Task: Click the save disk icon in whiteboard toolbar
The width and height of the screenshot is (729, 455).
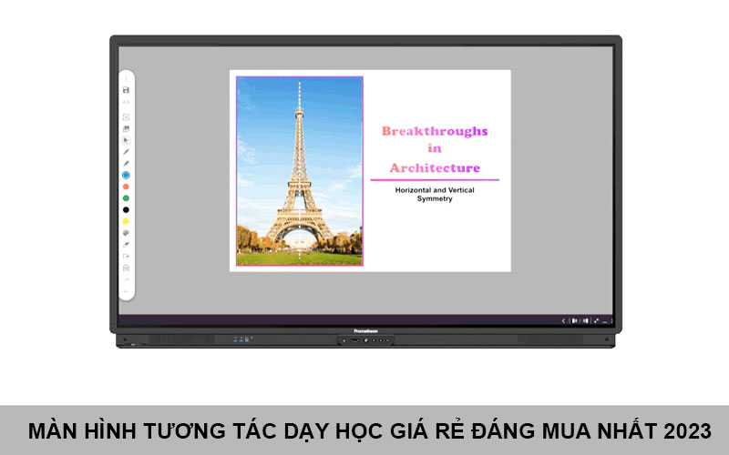Action: (x=126, y=90)
